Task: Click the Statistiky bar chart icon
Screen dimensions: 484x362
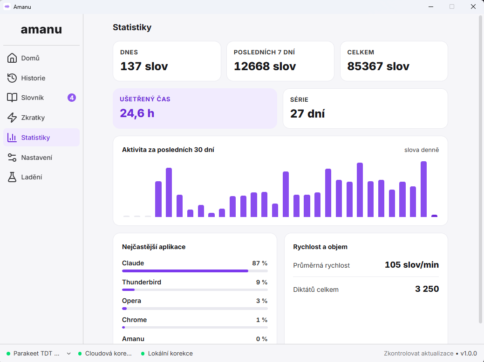Action: click(12, 138)
